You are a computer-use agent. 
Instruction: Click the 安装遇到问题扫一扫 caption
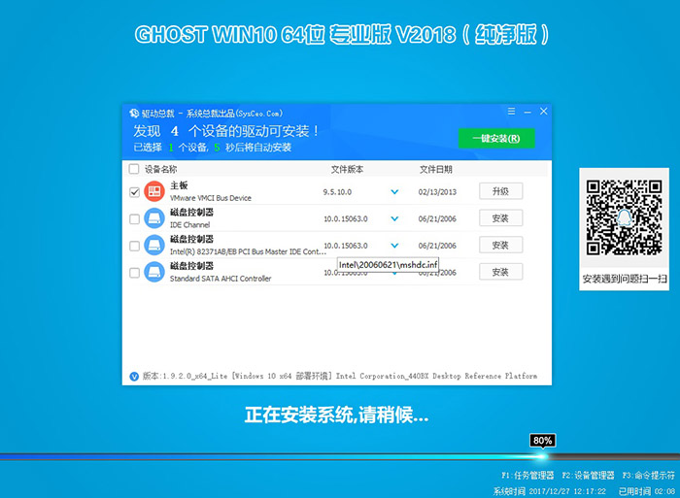coord(624,279)
